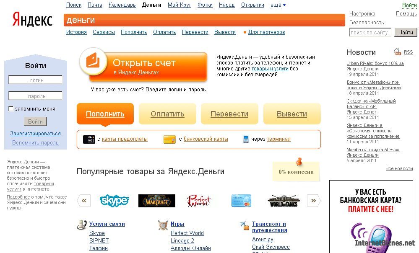Switch to the Оплатить tab
The width and height of the screenshot is (419, 253).
pos(167,114)
